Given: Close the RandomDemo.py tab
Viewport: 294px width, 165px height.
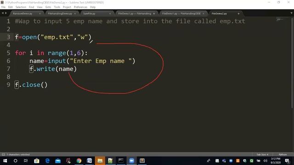Looking at the screenshot, I should tap(40, 14).
